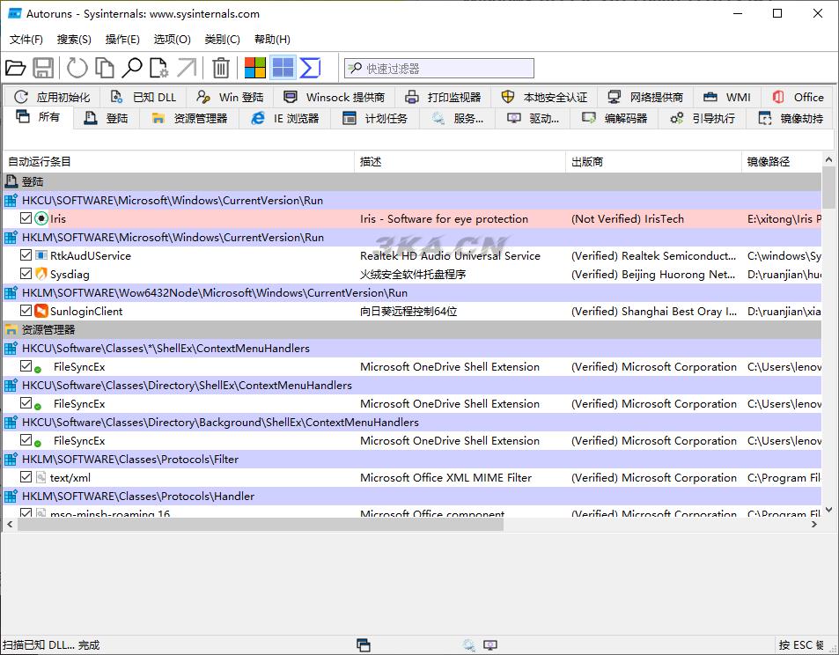Screen dimensions: 839x655
Task: Click the status bar services gear icon
Action: coord(468,645)
